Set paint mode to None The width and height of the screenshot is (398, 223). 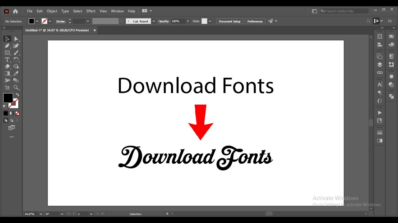[x=17, y=113]
